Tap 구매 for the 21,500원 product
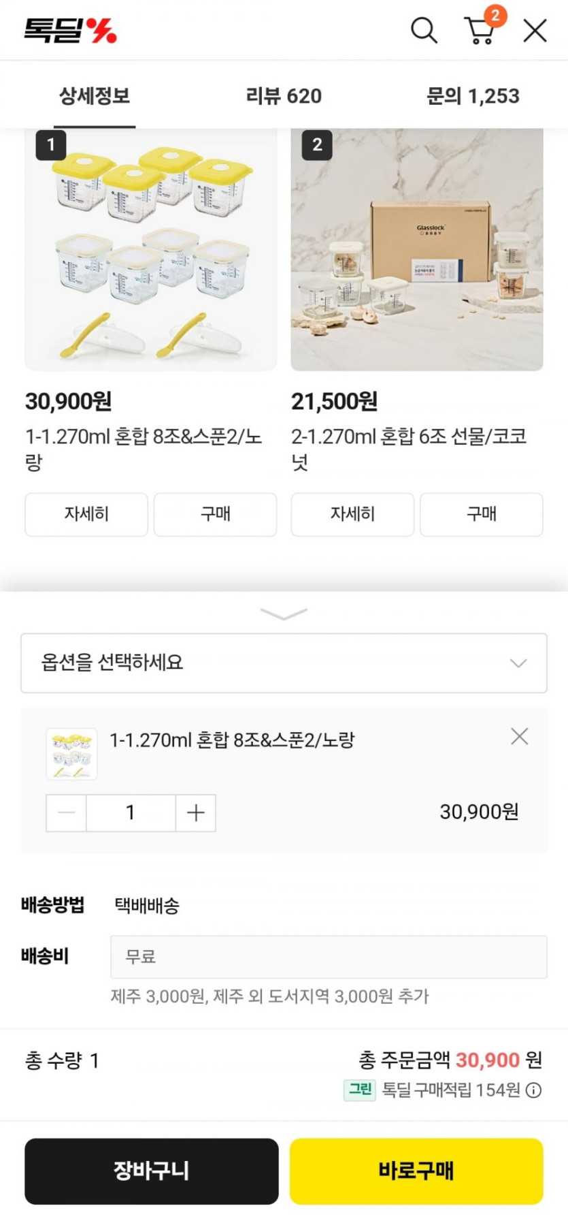568x1221 pixels. [481, 514]
